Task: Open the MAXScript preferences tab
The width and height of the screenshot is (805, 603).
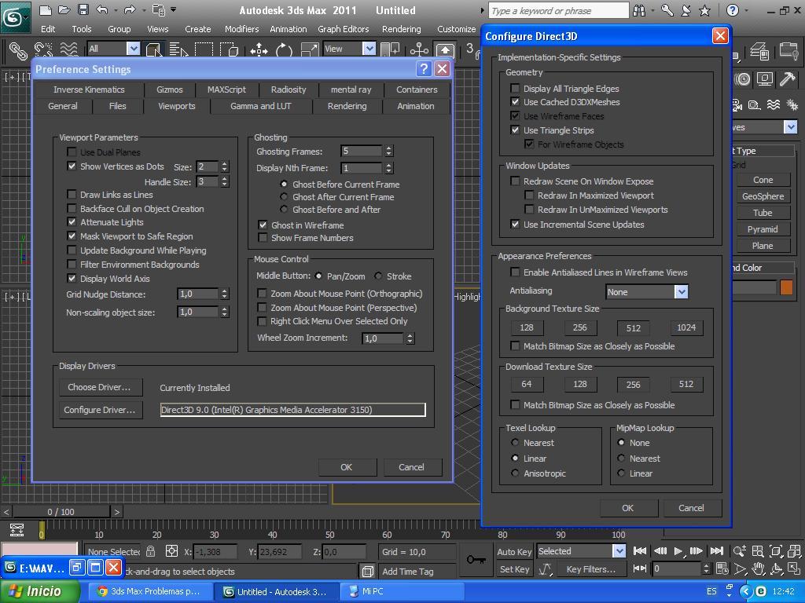Action: pos(226,90)
